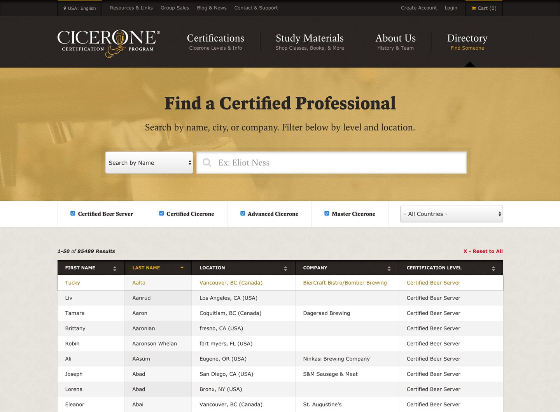Click in the Ex: Eliot Ness search field

[331, 163]
